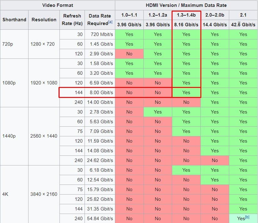The width and height of the screenshot is (258, 223).
Task: Click the '7.09 Gbit/s' cell
Action: tap(100, 131)
